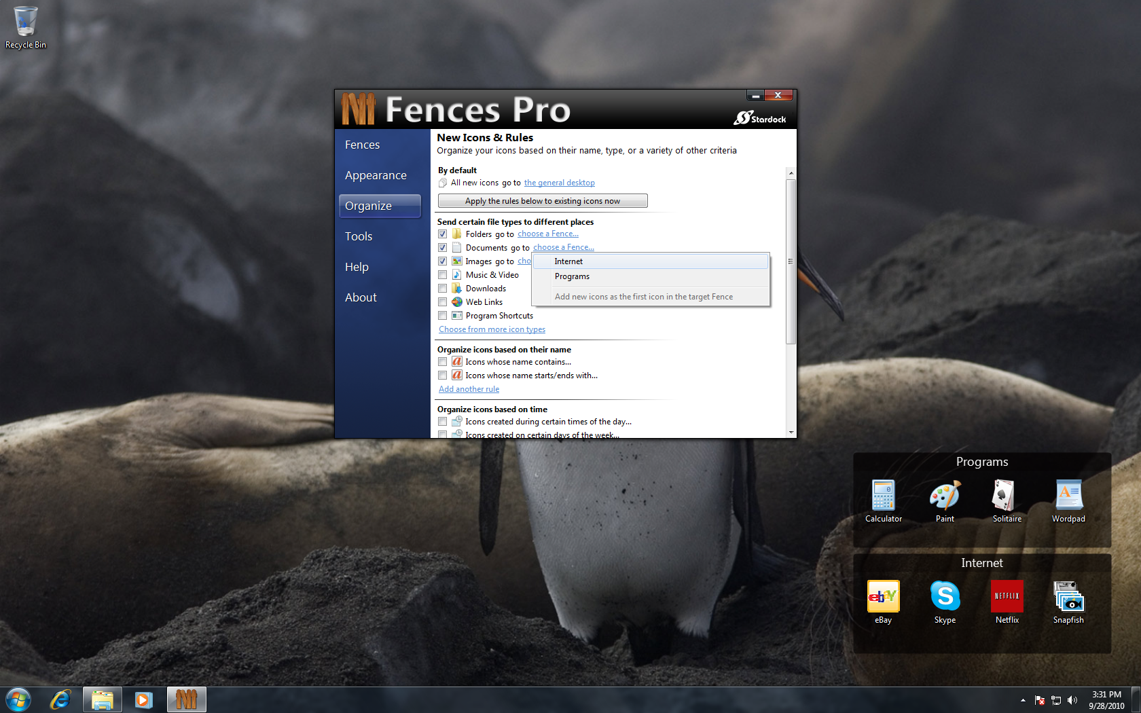Click the Program Shortcuts icon
This screenshot has height=713, width=1141.
pyautogui.click(x=457, y=315)
